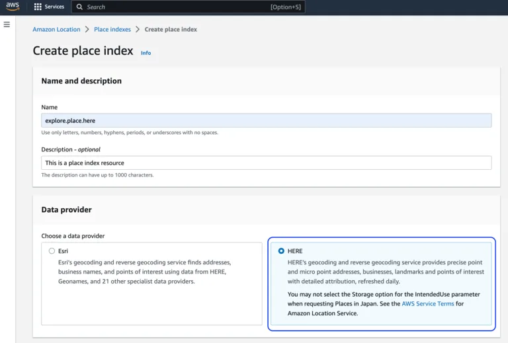The image size is (508, 343).
Task: Click the Data provider heading
Action: (66, 210)
